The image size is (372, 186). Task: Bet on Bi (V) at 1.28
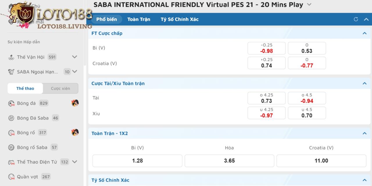point(137,161)
